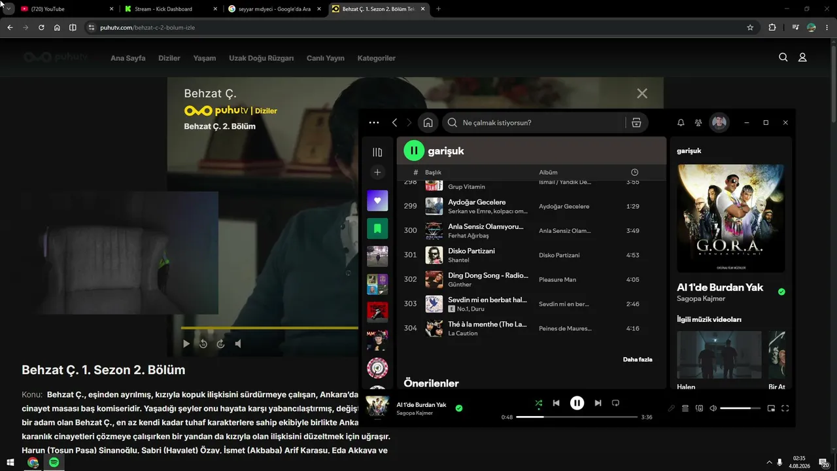The height and width of the screenshot is (471, 837).
Task: Open the Spotify profile avatar menu
Action: click(719, 122)
